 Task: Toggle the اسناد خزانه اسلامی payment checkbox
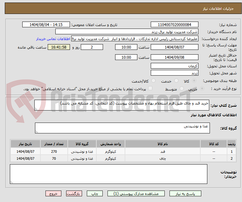click(x=150, y=88)
